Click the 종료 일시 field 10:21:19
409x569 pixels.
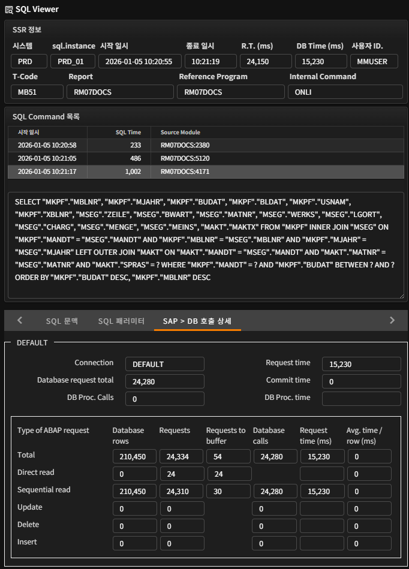pos(210,61)
